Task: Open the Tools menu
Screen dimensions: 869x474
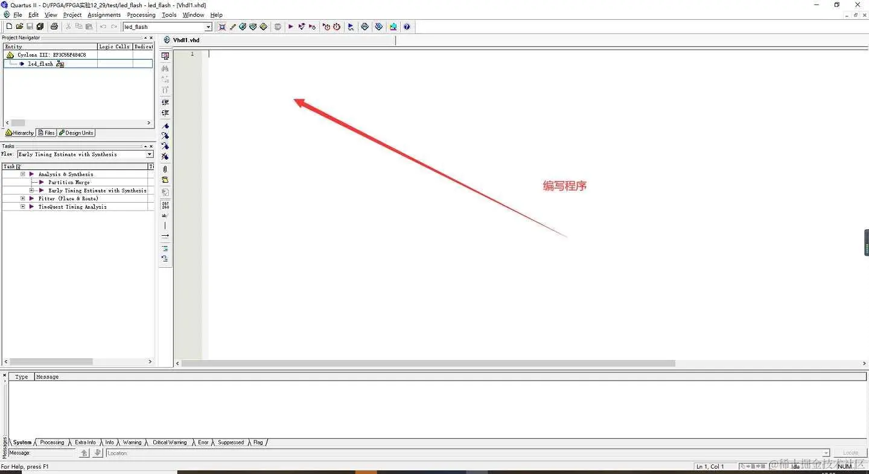Action: coord(170,14)
